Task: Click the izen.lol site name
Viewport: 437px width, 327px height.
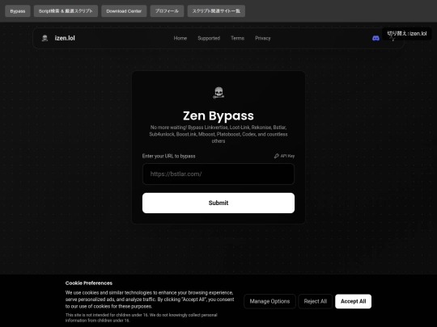Action: pos(65,38)
